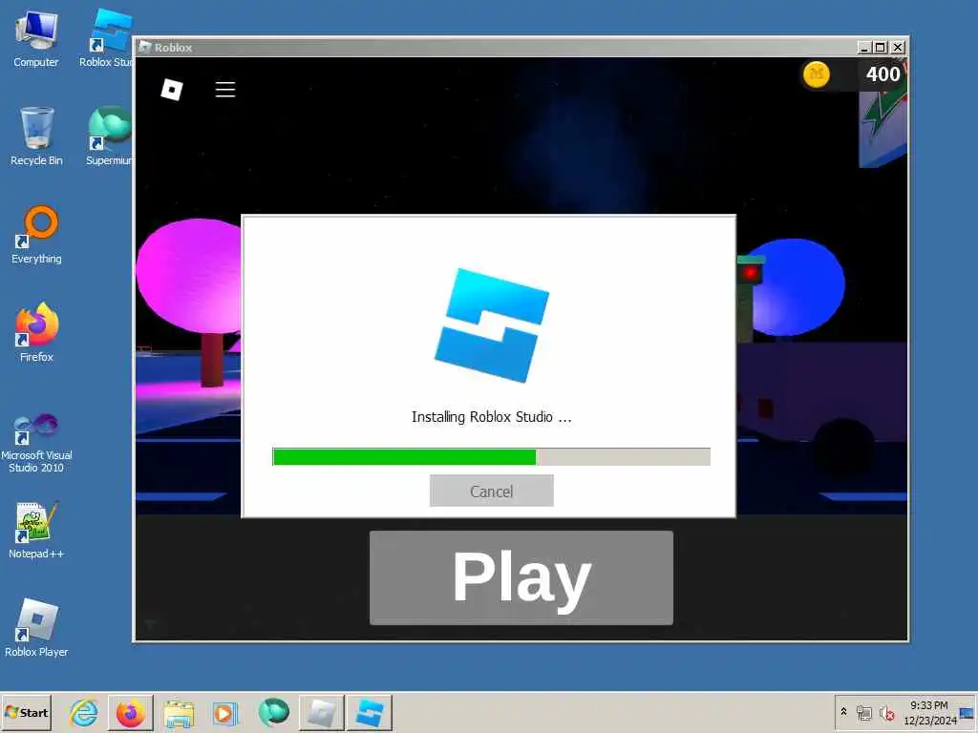The height and width of the screenshot is (733, 978).
Task: Open the Start menu
Action: point(26,712)
